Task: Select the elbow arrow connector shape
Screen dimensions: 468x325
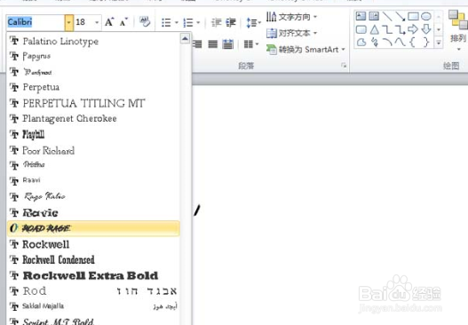Action: (400, 29)
